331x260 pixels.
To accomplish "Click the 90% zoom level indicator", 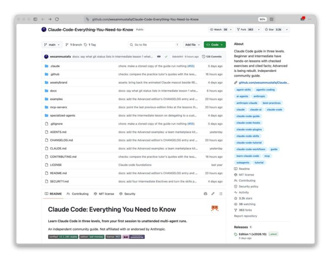I will coord(262,19).
